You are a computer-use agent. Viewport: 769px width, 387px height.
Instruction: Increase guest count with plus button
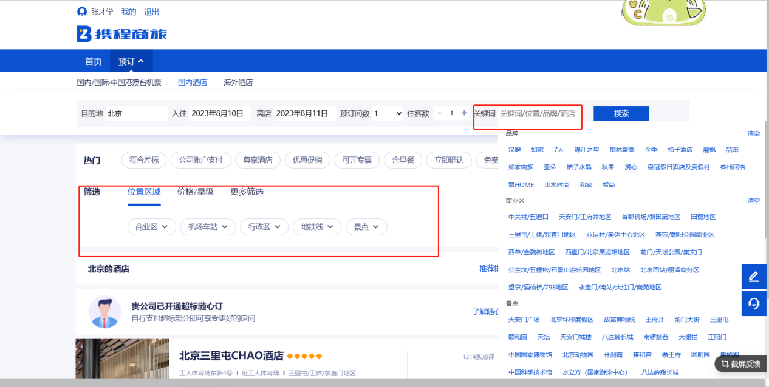(x=464, y=113)
